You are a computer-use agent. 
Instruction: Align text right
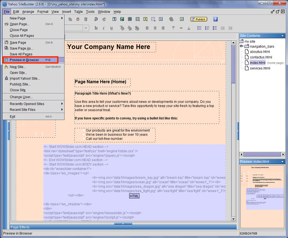[163, 28]
